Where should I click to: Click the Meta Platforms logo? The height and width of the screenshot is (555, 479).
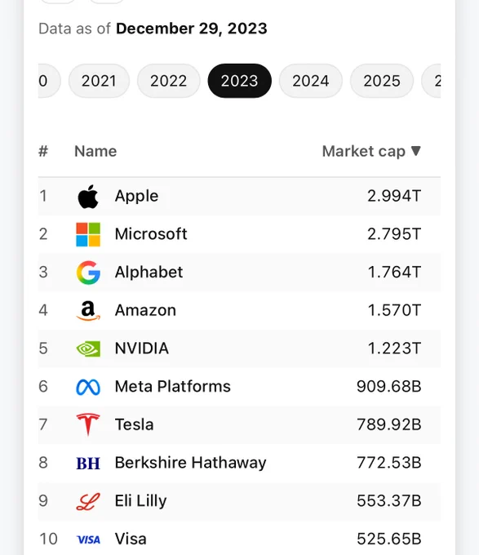(x=88, y=387)
